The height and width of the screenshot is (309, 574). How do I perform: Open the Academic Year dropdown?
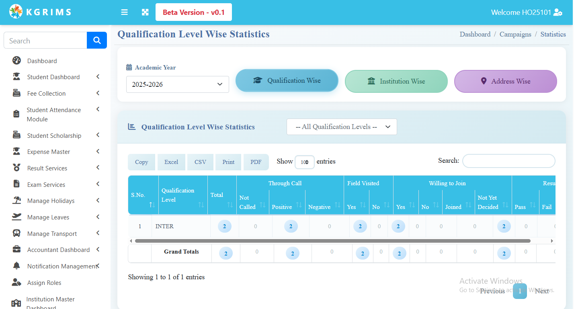(x=177, y=84)
